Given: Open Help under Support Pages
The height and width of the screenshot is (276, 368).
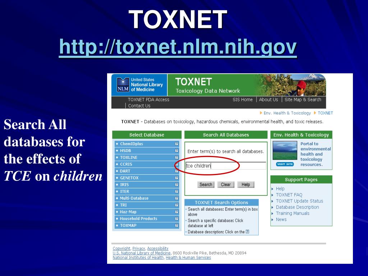Looking at the screenshot, I should [x=280, y=189].
